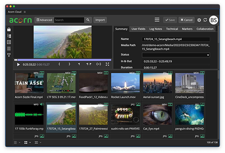This screenshot has width=225, height=153.
Task: Open the Status dropdown
Action: coord(176,55)
